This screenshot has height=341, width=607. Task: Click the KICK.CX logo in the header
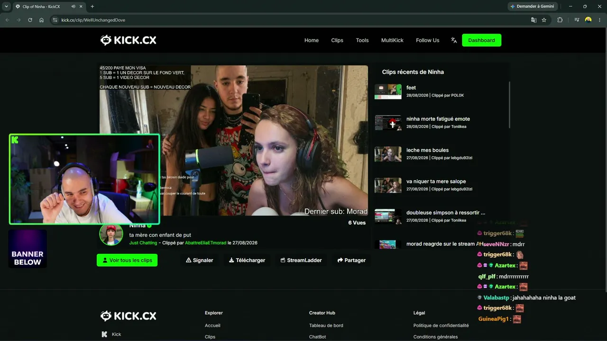coord(128,40)
